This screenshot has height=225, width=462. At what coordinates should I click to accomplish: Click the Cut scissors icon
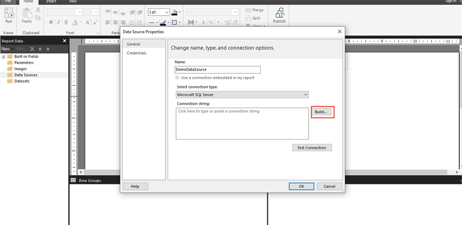(38, 10)
